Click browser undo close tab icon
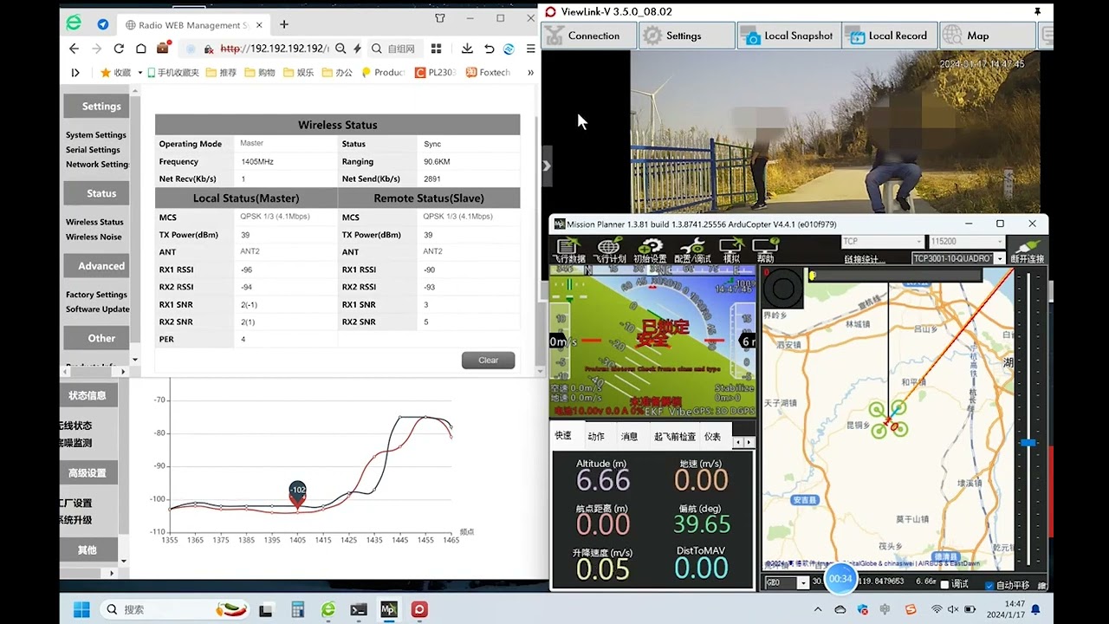Image resolution: width=1109 pixels, height=624 pixels. pyautogui.click(x=490, y=49)
